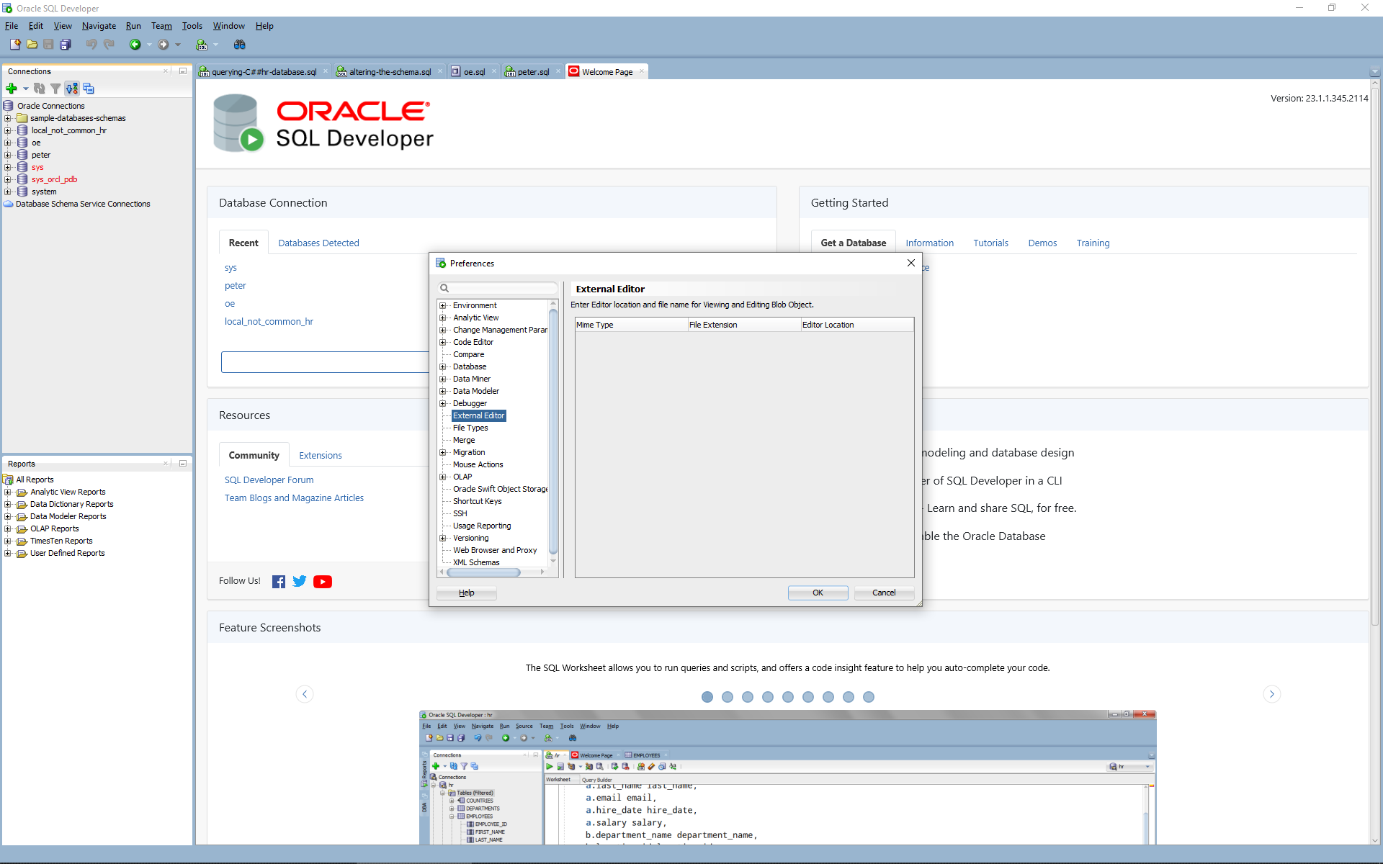
Task: Click the Editor Location column header
Action: tap(857, 325)
